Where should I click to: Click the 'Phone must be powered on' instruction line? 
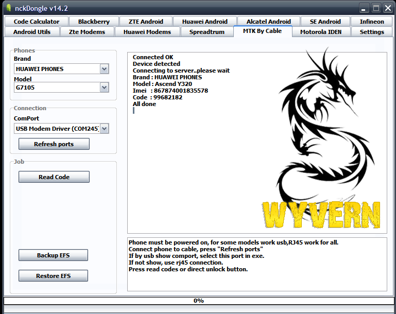233,242
